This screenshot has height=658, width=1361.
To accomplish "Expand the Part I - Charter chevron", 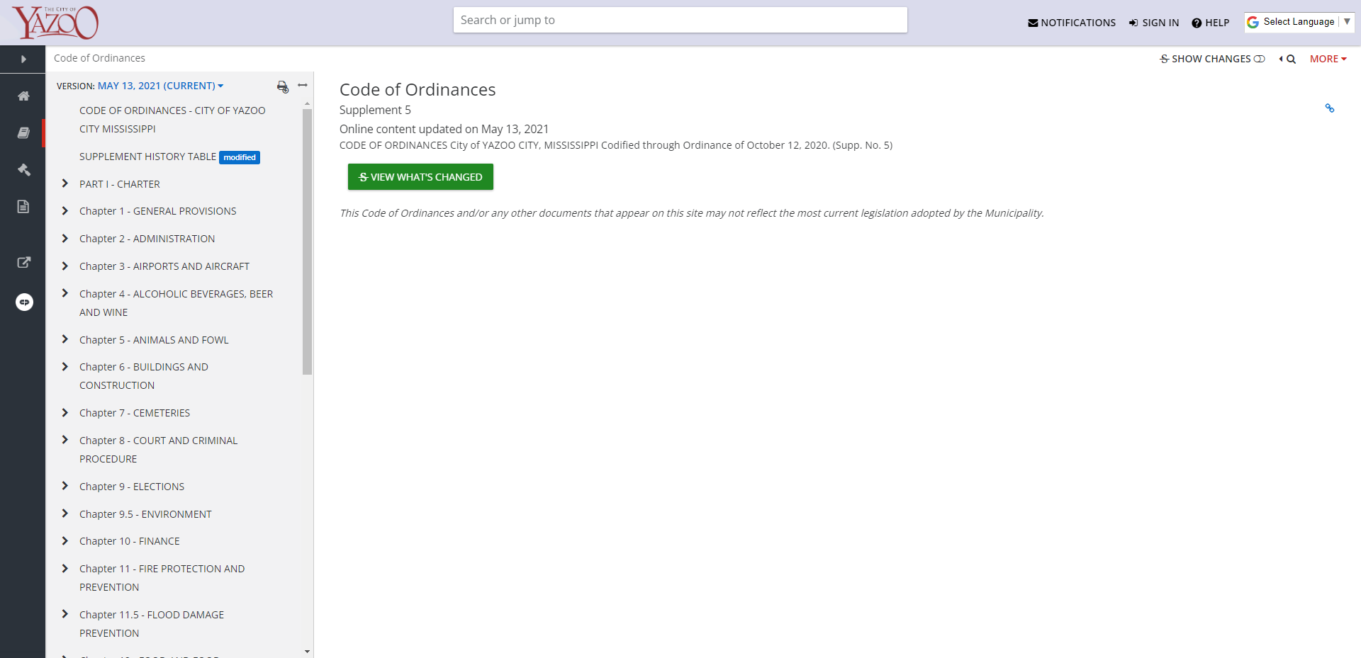I will coord(65,183).
